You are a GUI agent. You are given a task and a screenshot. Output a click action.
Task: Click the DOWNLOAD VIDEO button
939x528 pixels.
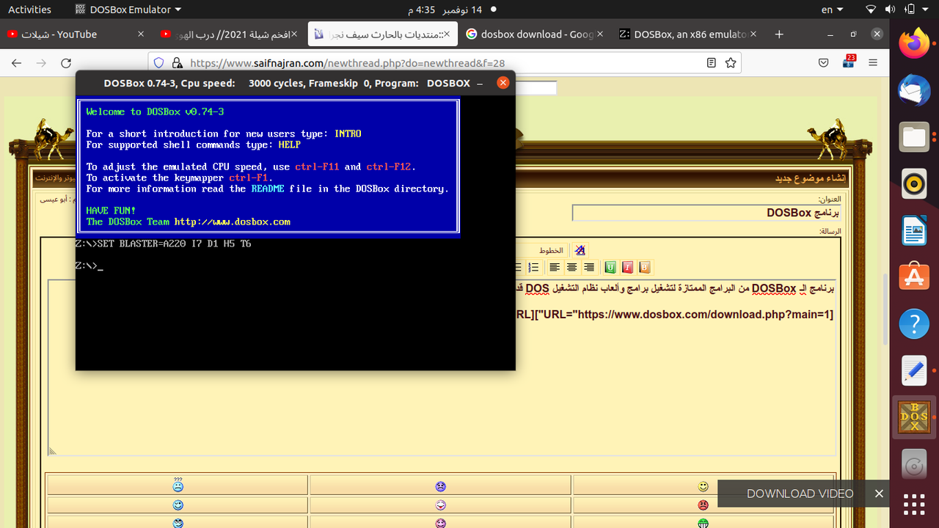(800, 494)
